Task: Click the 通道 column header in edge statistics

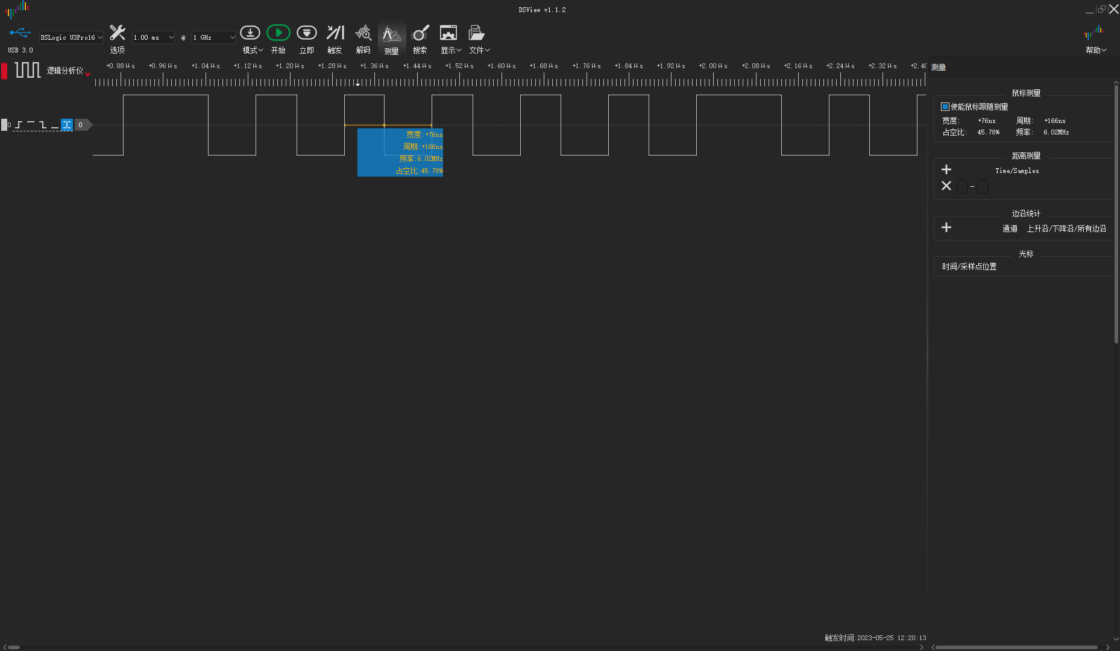Action: tap(1010, 228)
